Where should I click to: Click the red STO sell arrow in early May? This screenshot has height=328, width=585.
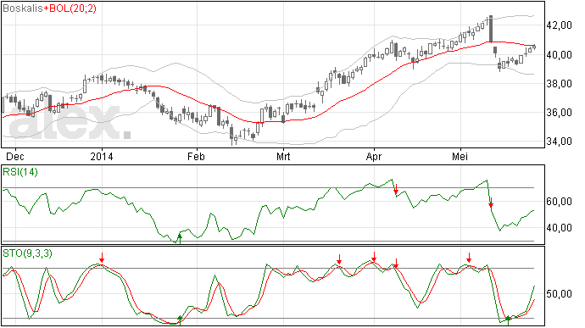click(469, 258)
